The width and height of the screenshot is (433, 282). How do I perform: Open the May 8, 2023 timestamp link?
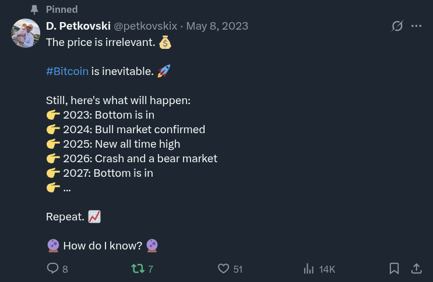pos(217,26)
